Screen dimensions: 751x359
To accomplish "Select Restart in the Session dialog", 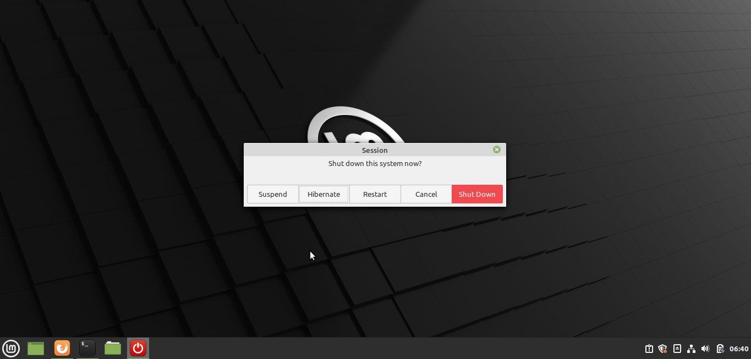I will click(375, 194).
